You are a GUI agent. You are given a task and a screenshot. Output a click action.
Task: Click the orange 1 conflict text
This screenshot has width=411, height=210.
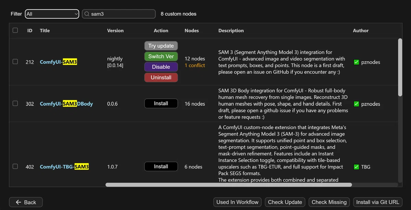195,65
